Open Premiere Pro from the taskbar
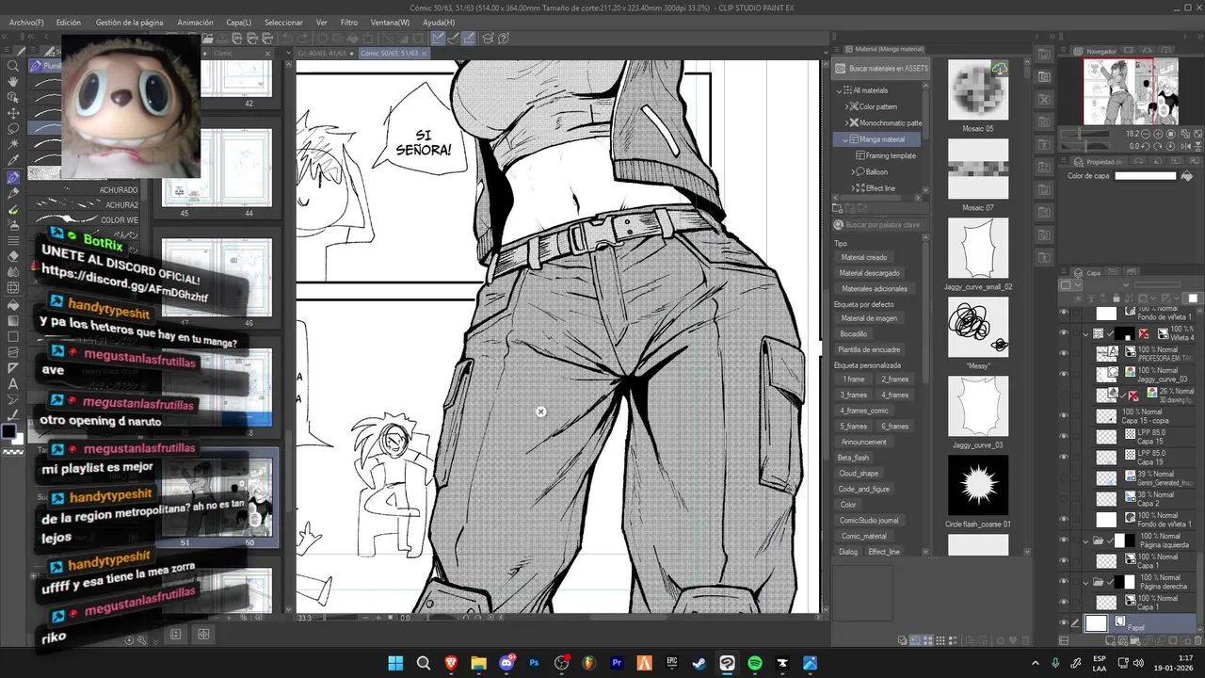1205x678 pixels. tap(618, 663)
